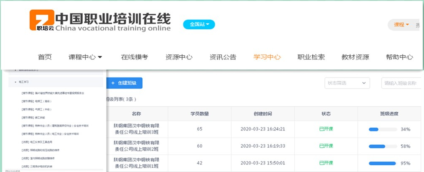This screenshot has width=424, height=172.
Task: Navigate to the 教材资源 page
Action: (355, 57)
